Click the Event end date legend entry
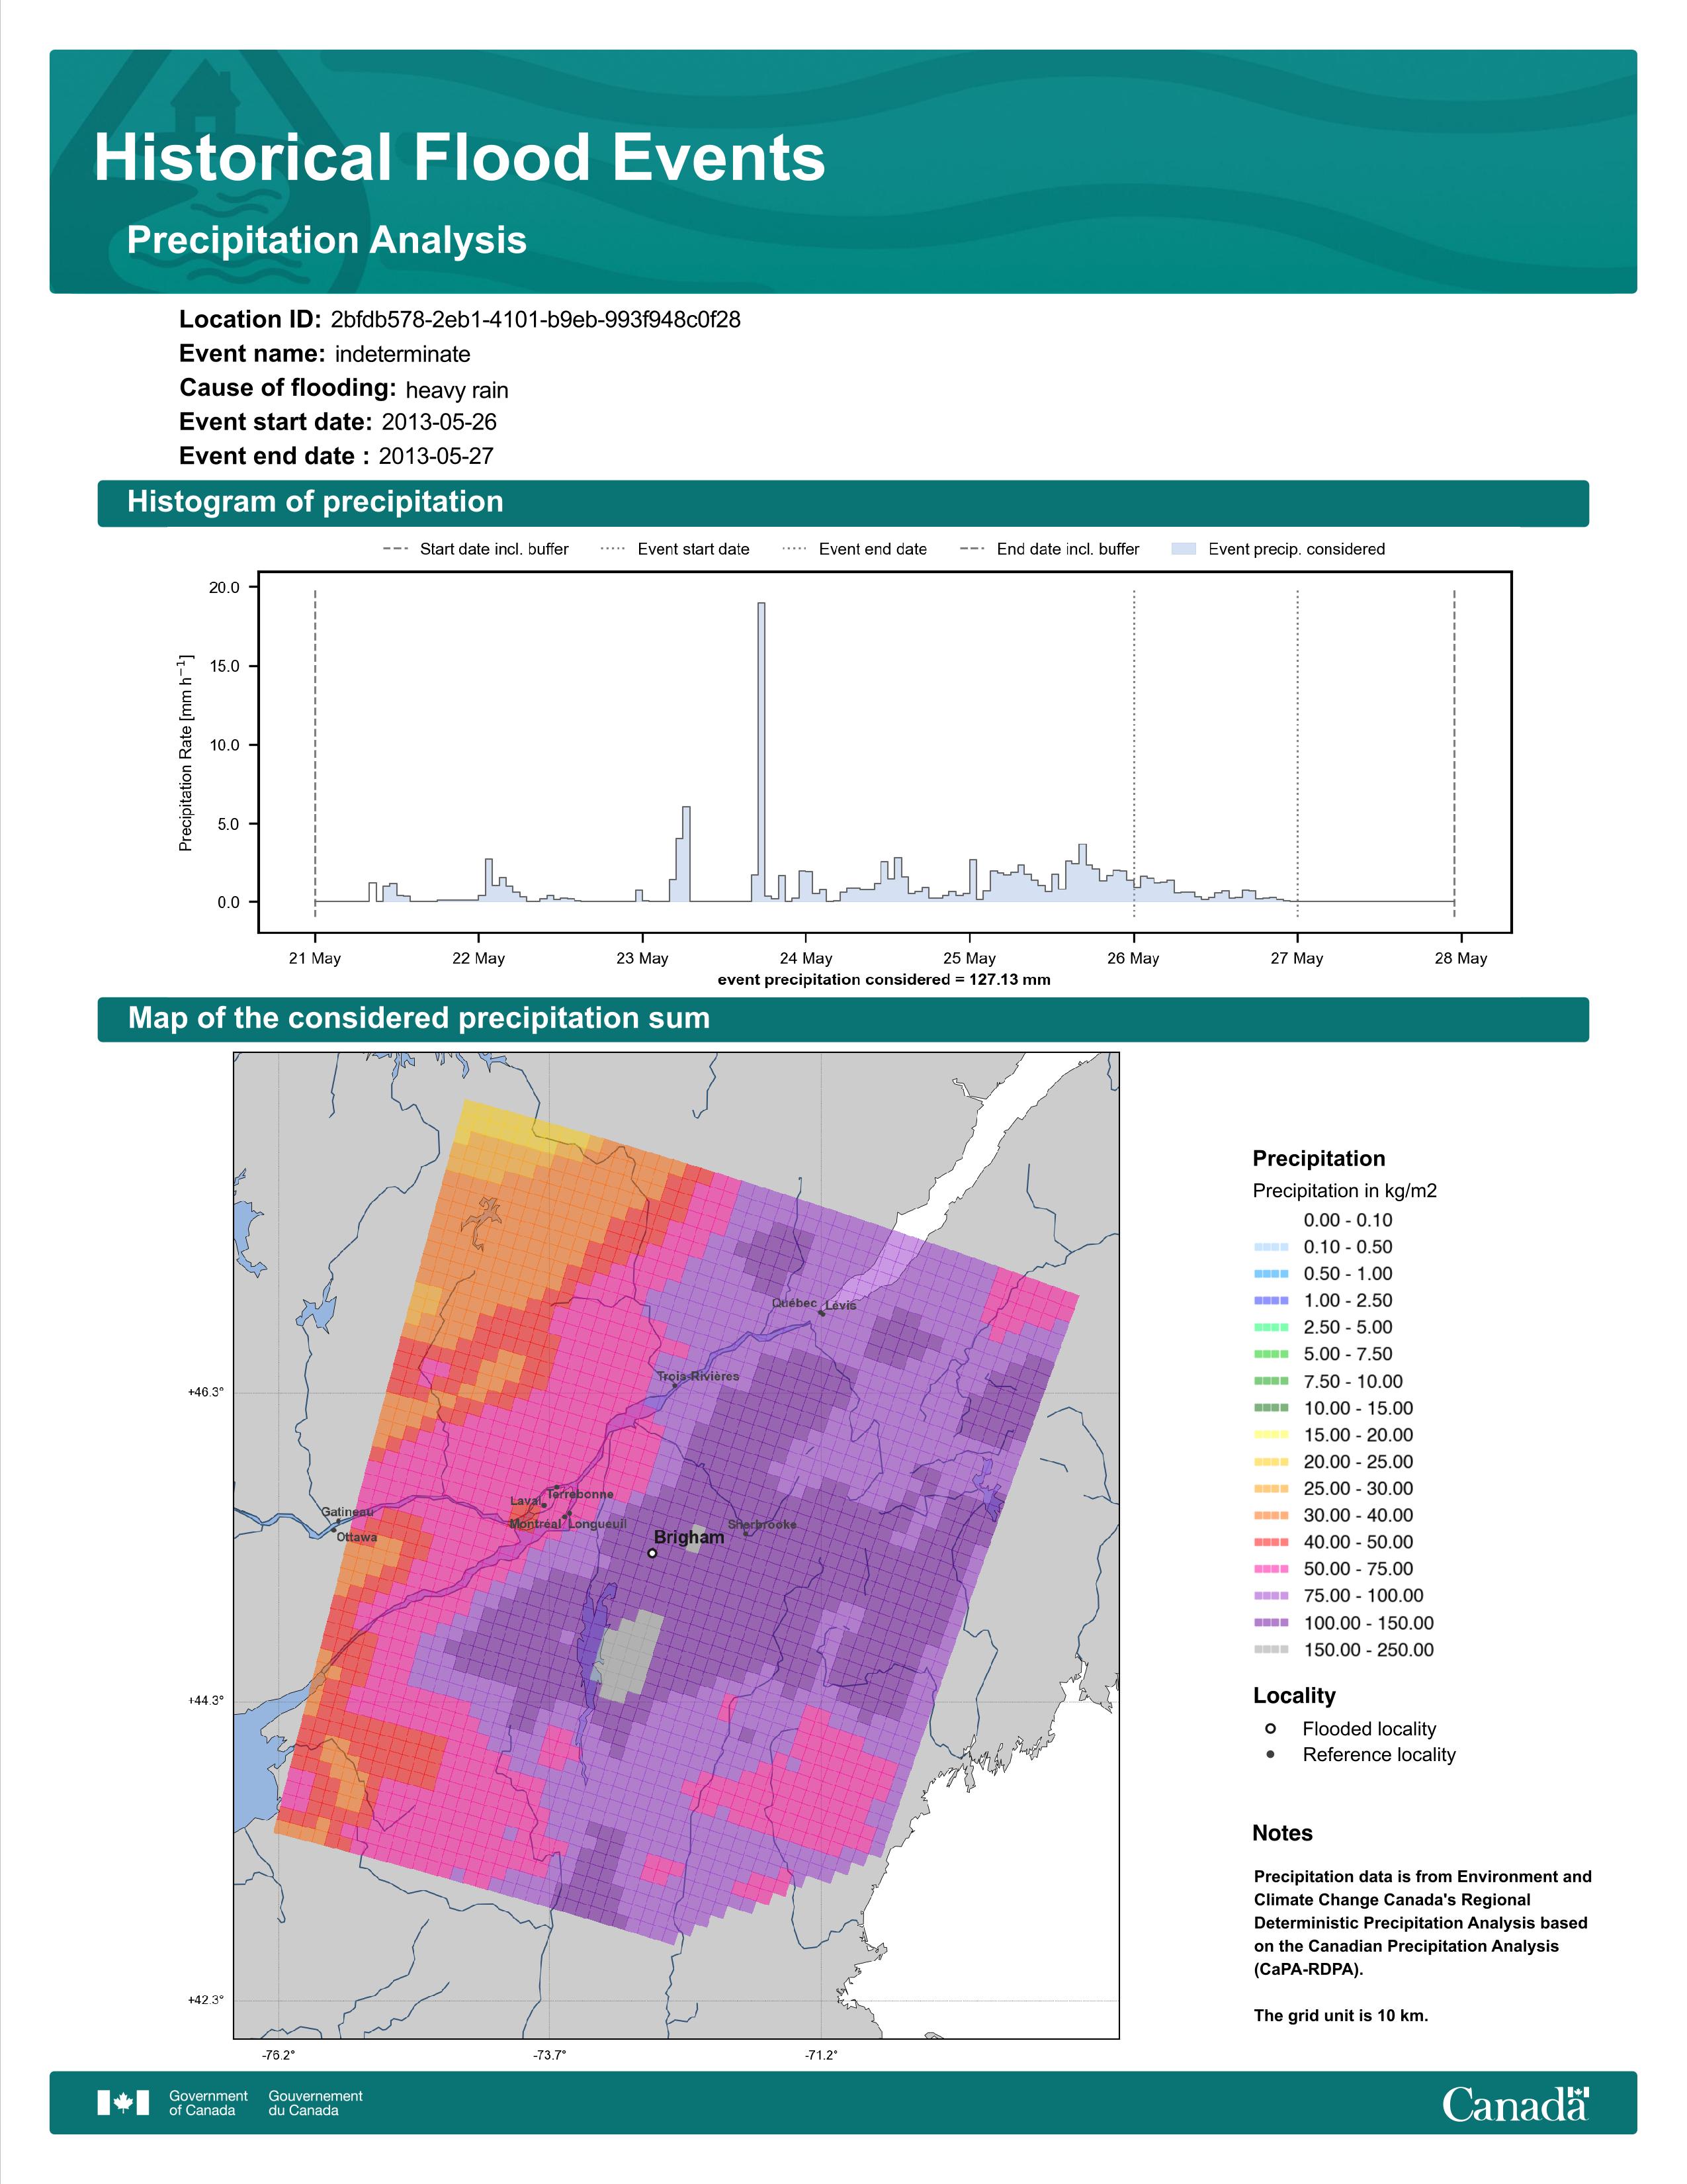 (x=855, y=549)
